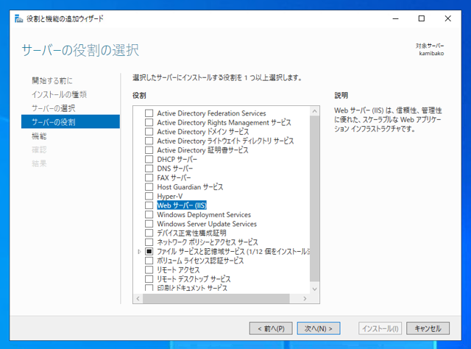The width and height of the screenshot is (471, 349).
Task: Check the リモート アクセス checkbox
Action: pyautogui.click(x=149, y=269)
